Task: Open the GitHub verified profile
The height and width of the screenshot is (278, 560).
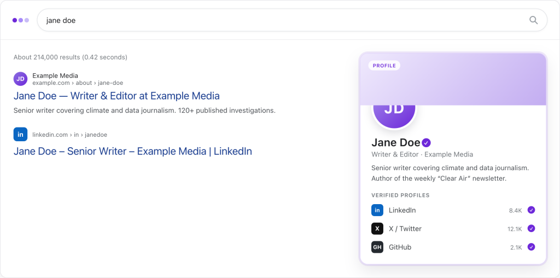Action: pos(453,247)
